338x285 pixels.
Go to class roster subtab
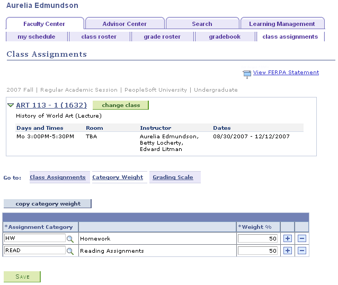(99, 37)
